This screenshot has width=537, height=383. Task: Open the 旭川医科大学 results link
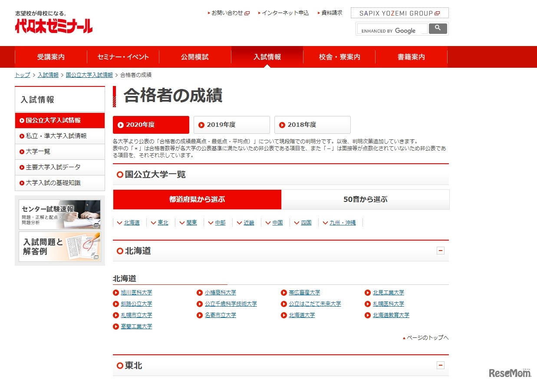(x=137, y=292)
